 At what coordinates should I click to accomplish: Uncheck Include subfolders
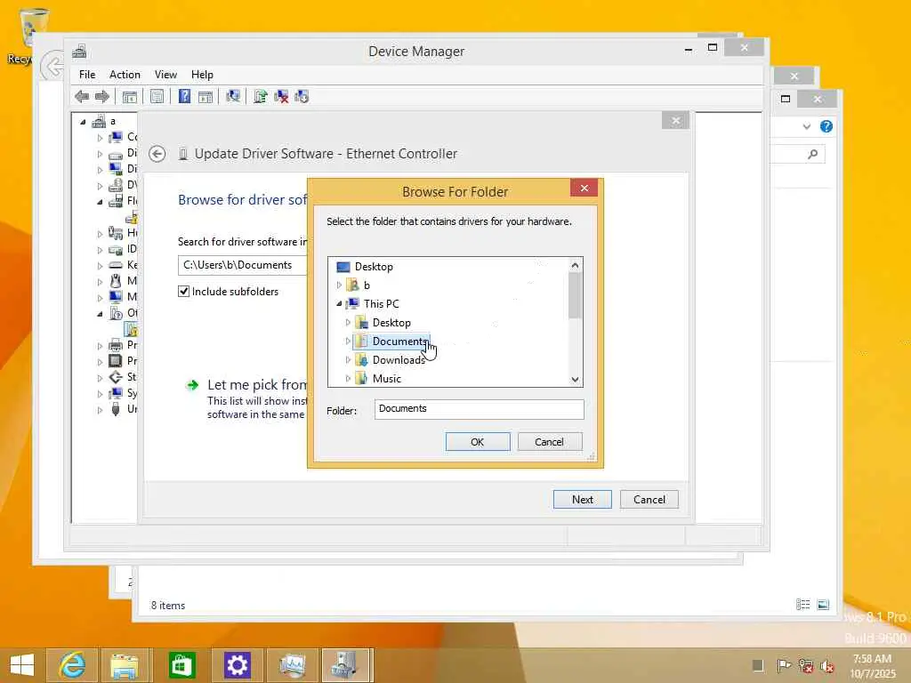pyautogui.click(x=183, y=292)
